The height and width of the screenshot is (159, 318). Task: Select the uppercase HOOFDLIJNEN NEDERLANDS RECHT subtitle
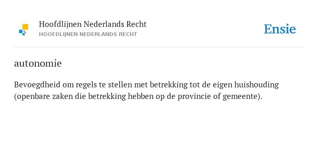click(x=88, y=34)
